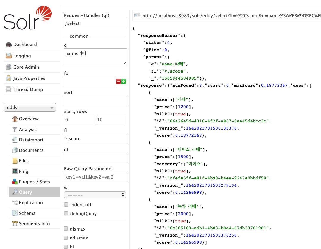
Task: Open the Analysis section
Action: pos(28,130)
